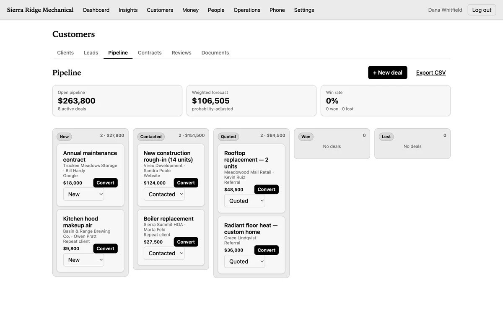Click the $27,500 deal amount

click(153, 242)
